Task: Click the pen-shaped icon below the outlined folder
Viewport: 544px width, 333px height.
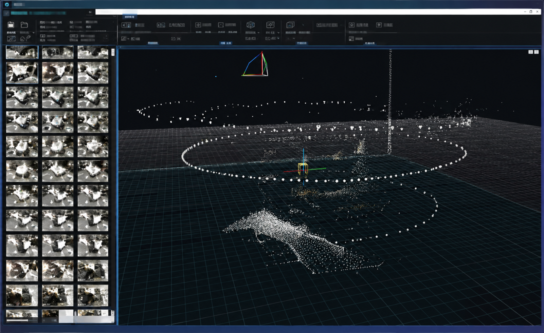Action: tap(25, 38)
